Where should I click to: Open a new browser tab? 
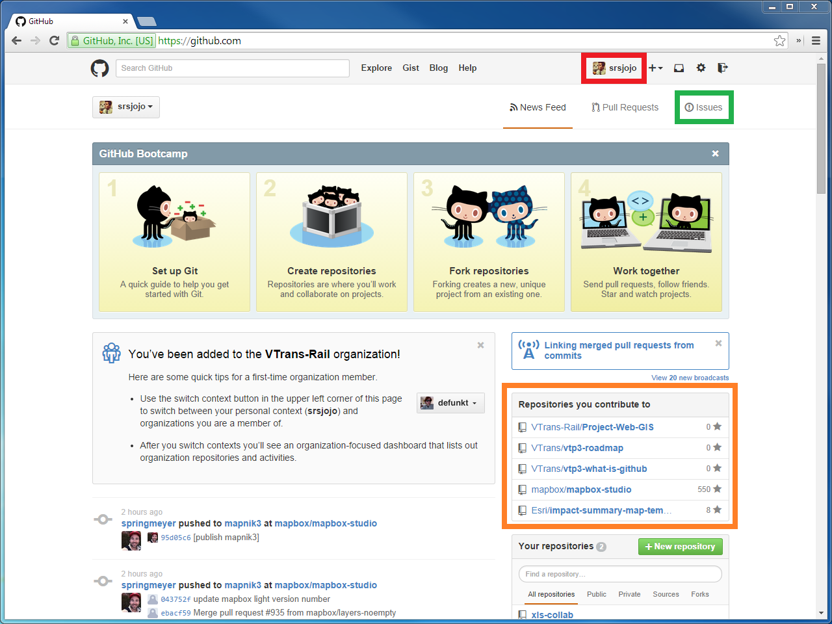point(146,21)
